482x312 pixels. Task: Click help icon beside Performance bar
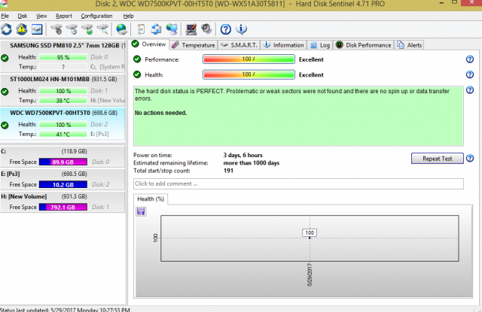point(469,59)
